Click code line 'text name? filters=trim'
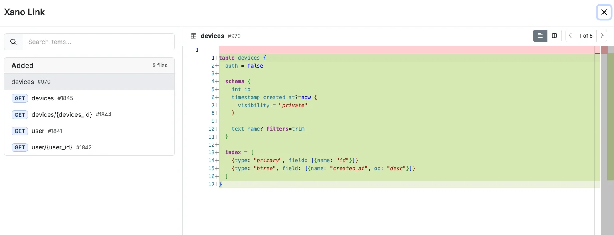 (268, 129)
